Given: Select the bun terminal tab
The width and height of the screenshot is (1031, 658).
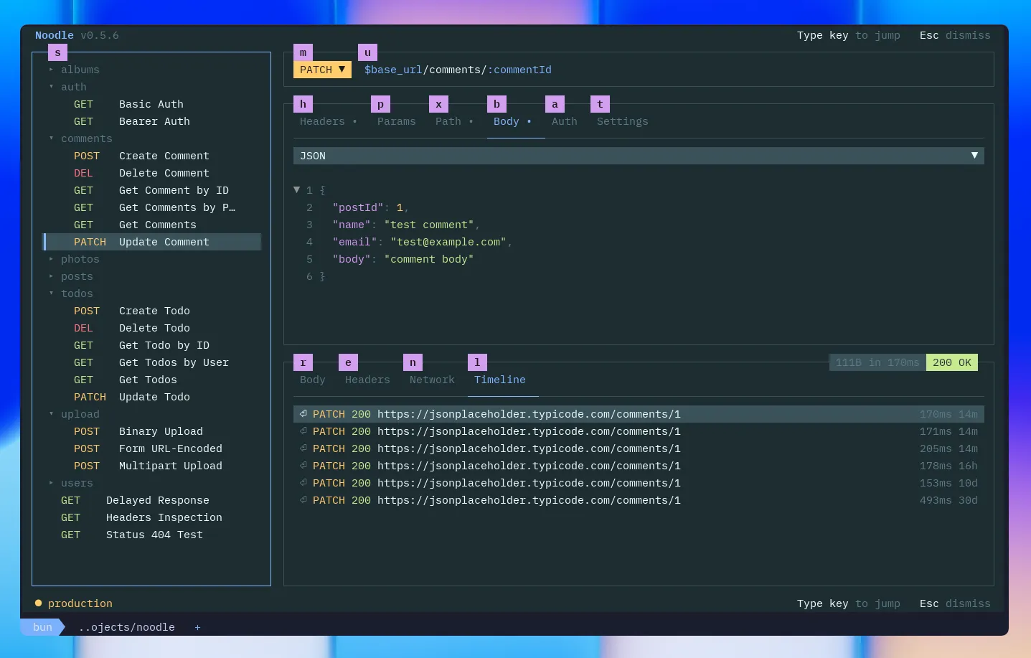Looking at the screenshot, I should coord(42,627).
